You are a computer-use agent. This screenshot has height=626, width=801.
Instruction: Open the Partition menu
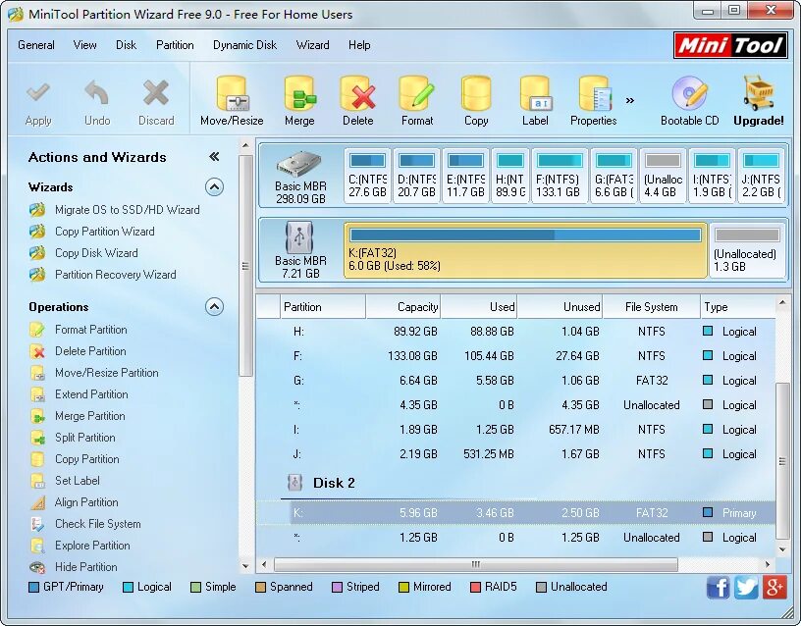pos(175,45)
